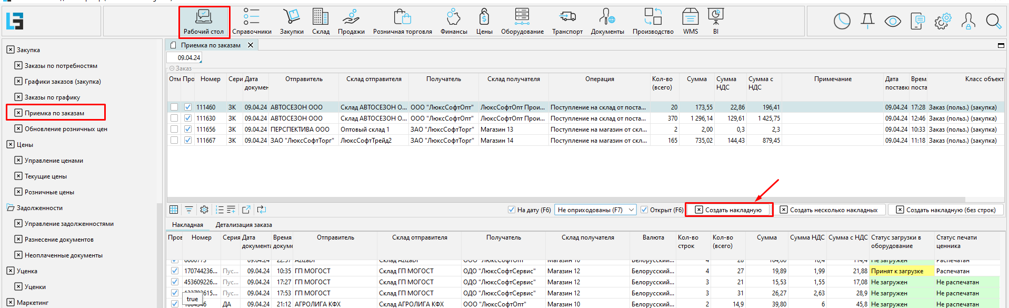Open the user lock profile icon

pyautogui.click(x=968, y=21)
